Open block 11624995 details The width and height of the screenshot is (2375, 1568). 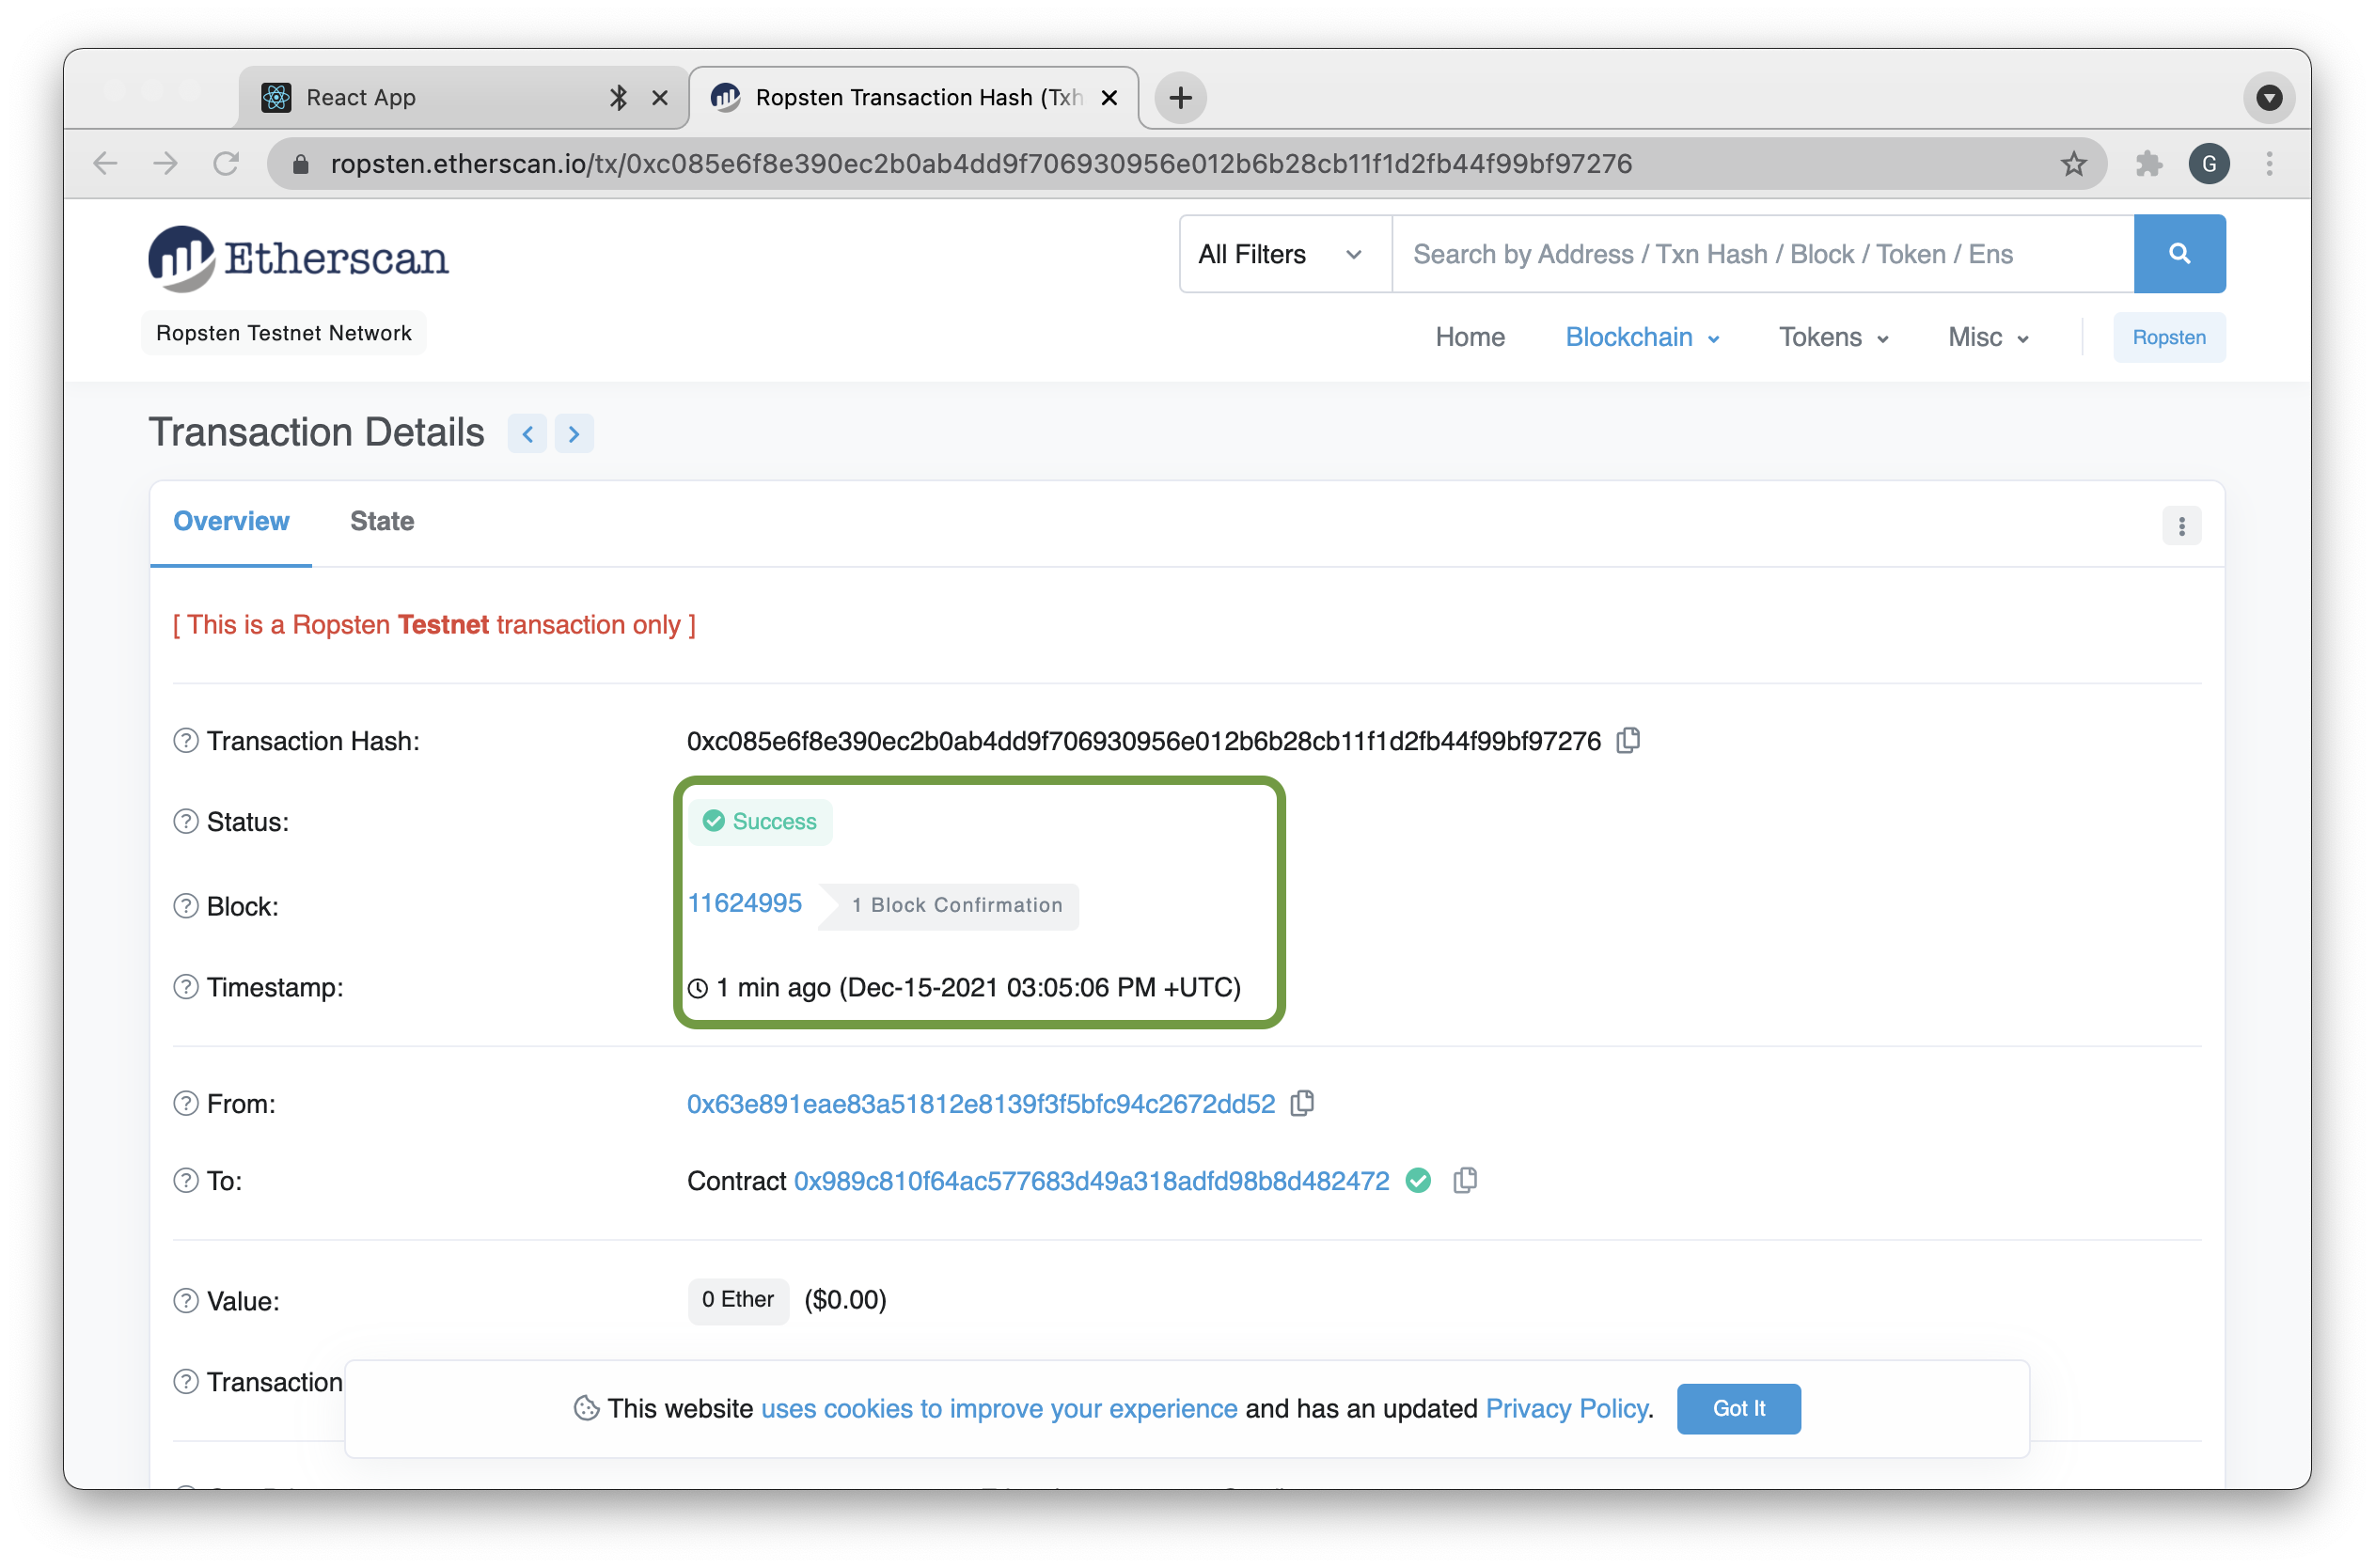(745, 903)
